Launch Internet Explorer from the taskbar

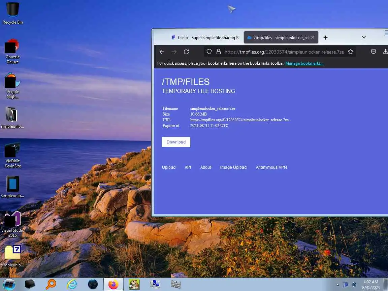[72, 284]
